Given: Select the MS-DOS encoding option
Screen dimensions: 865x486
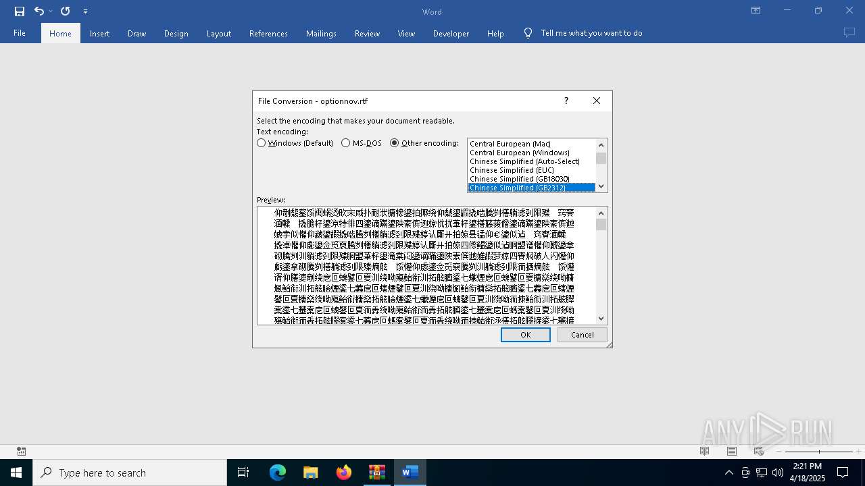Looking at the screenshot, I should [362, 143].
